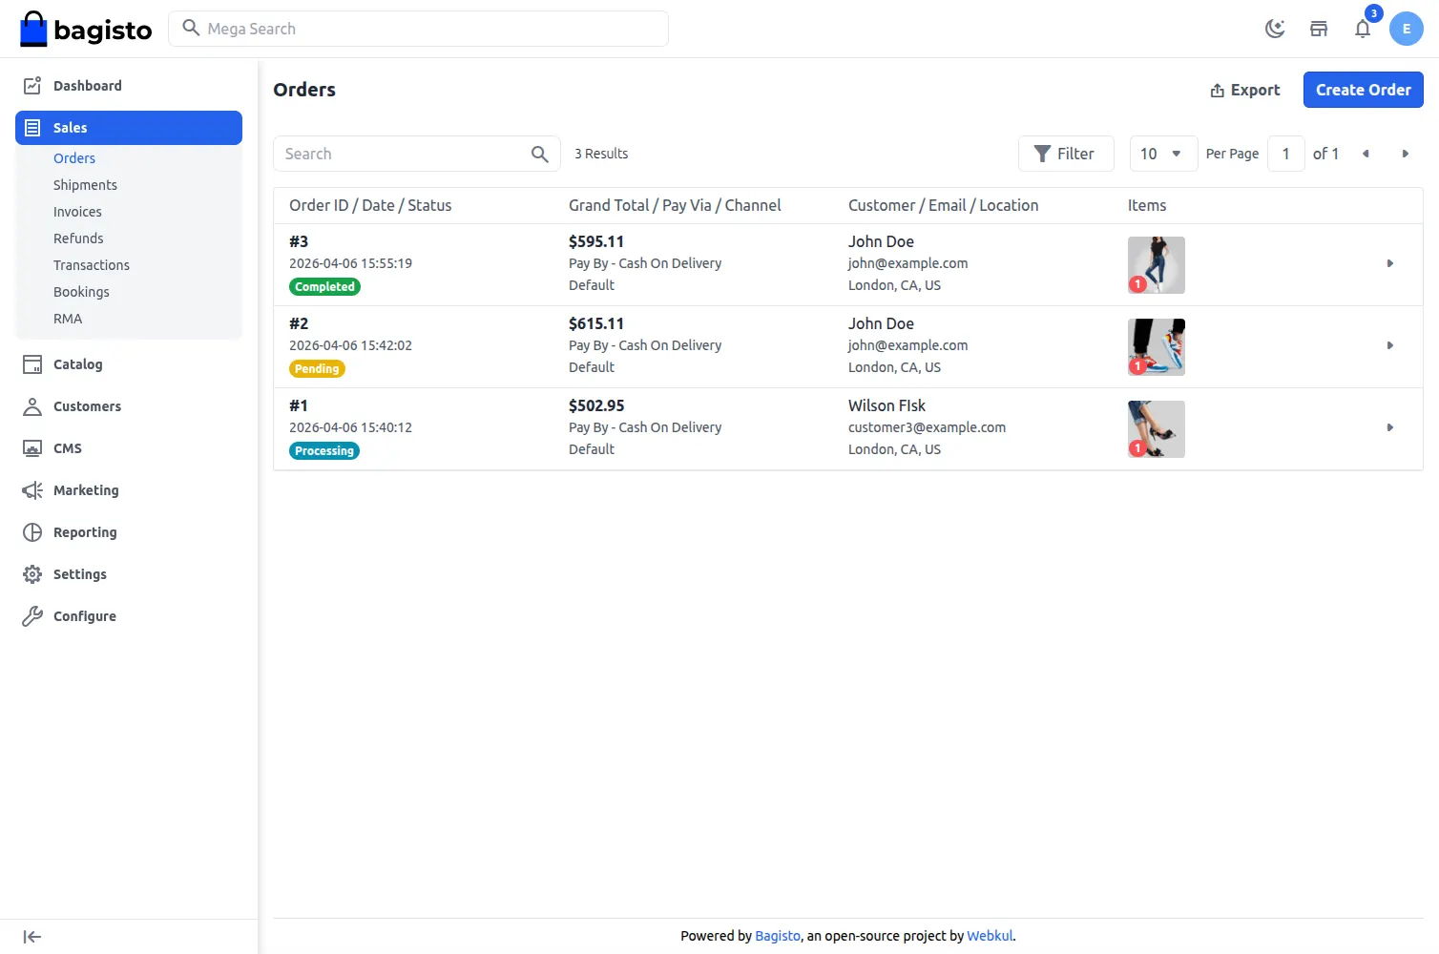
Task: Open the Marketing section
Action: coord(86,489)
